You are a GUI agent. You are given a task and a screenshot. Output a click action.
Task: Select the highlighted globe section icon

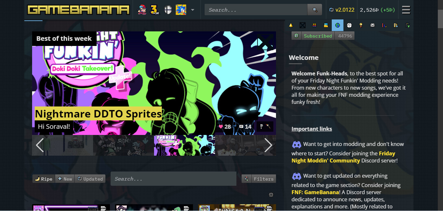coord(337,25)
